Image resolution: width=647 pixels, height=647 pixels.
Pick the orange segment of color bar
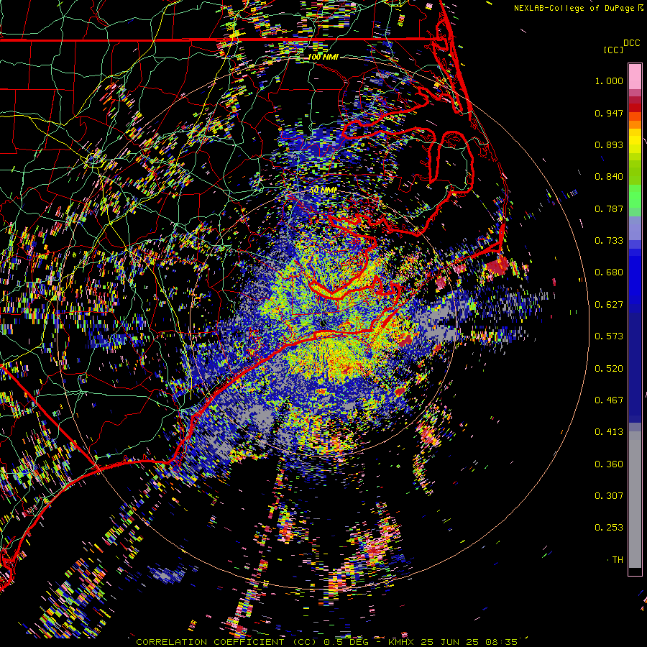[x=635, y=124]
